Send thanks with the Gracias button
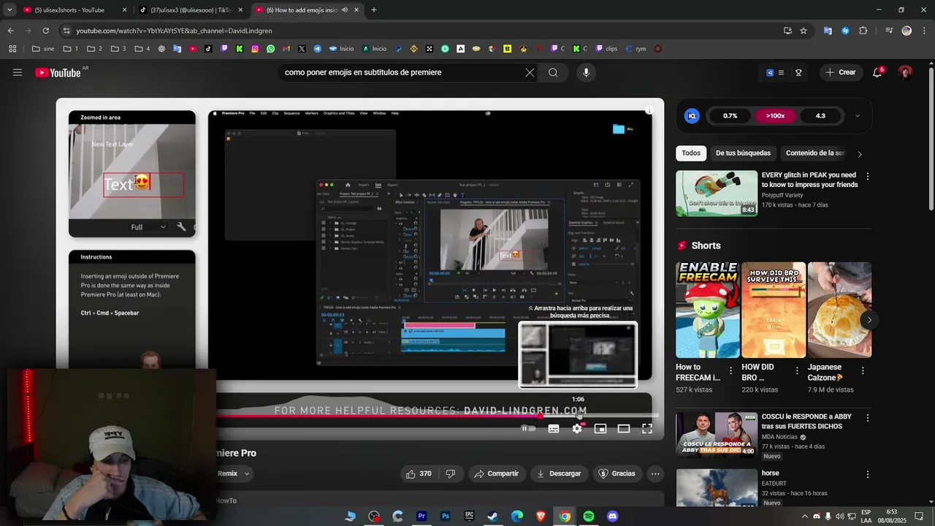935x526 pixels. (x=617, y=473)
